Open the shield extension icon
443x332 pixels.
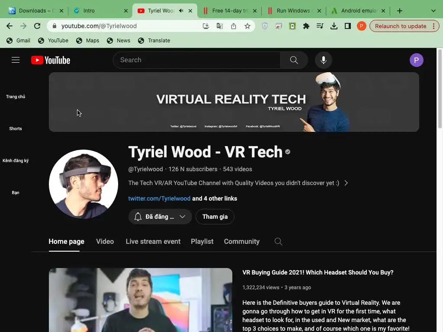(264, 26)
